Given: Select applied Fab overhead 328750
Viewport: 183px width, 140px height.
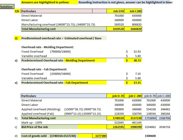Looking at the screenshot, I should (x=137, y=114).
